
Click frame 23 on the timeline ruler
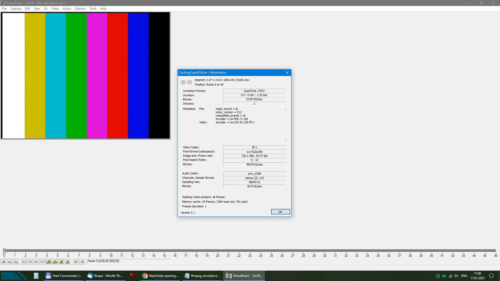[250, 256]
